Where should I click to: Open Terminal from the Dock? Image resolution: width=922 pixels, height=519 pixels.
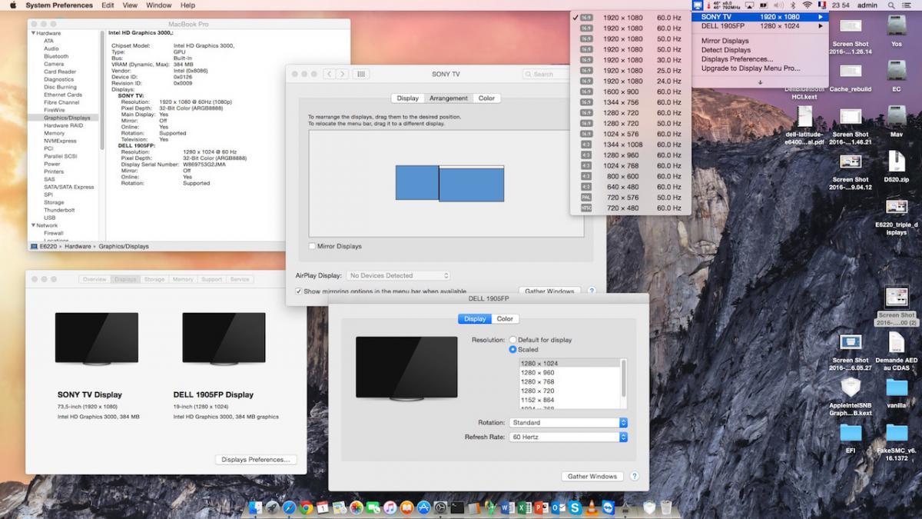click(x=457, y=507)
